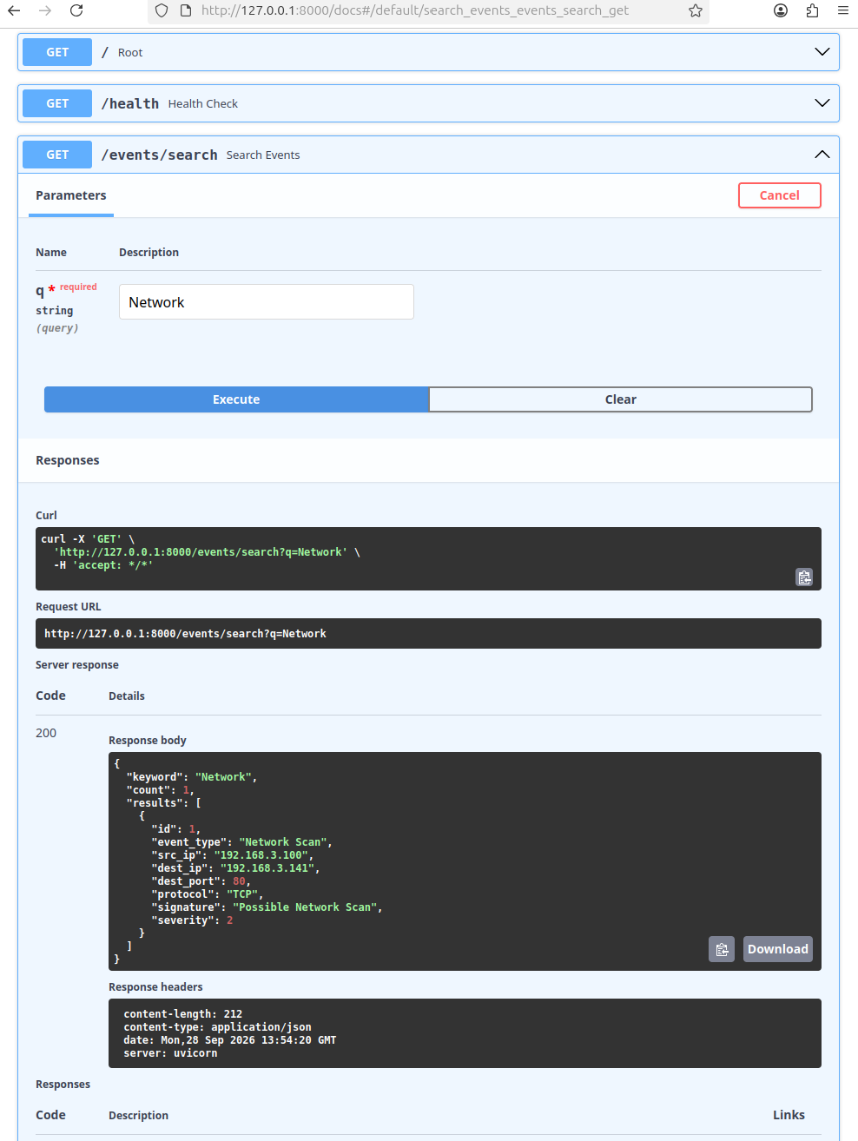The image size is (858, 1141).
Task: Open the browser application menu
Action: 843,10
